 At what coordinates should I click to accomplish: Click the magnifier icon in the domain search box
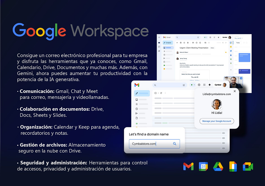175,144
